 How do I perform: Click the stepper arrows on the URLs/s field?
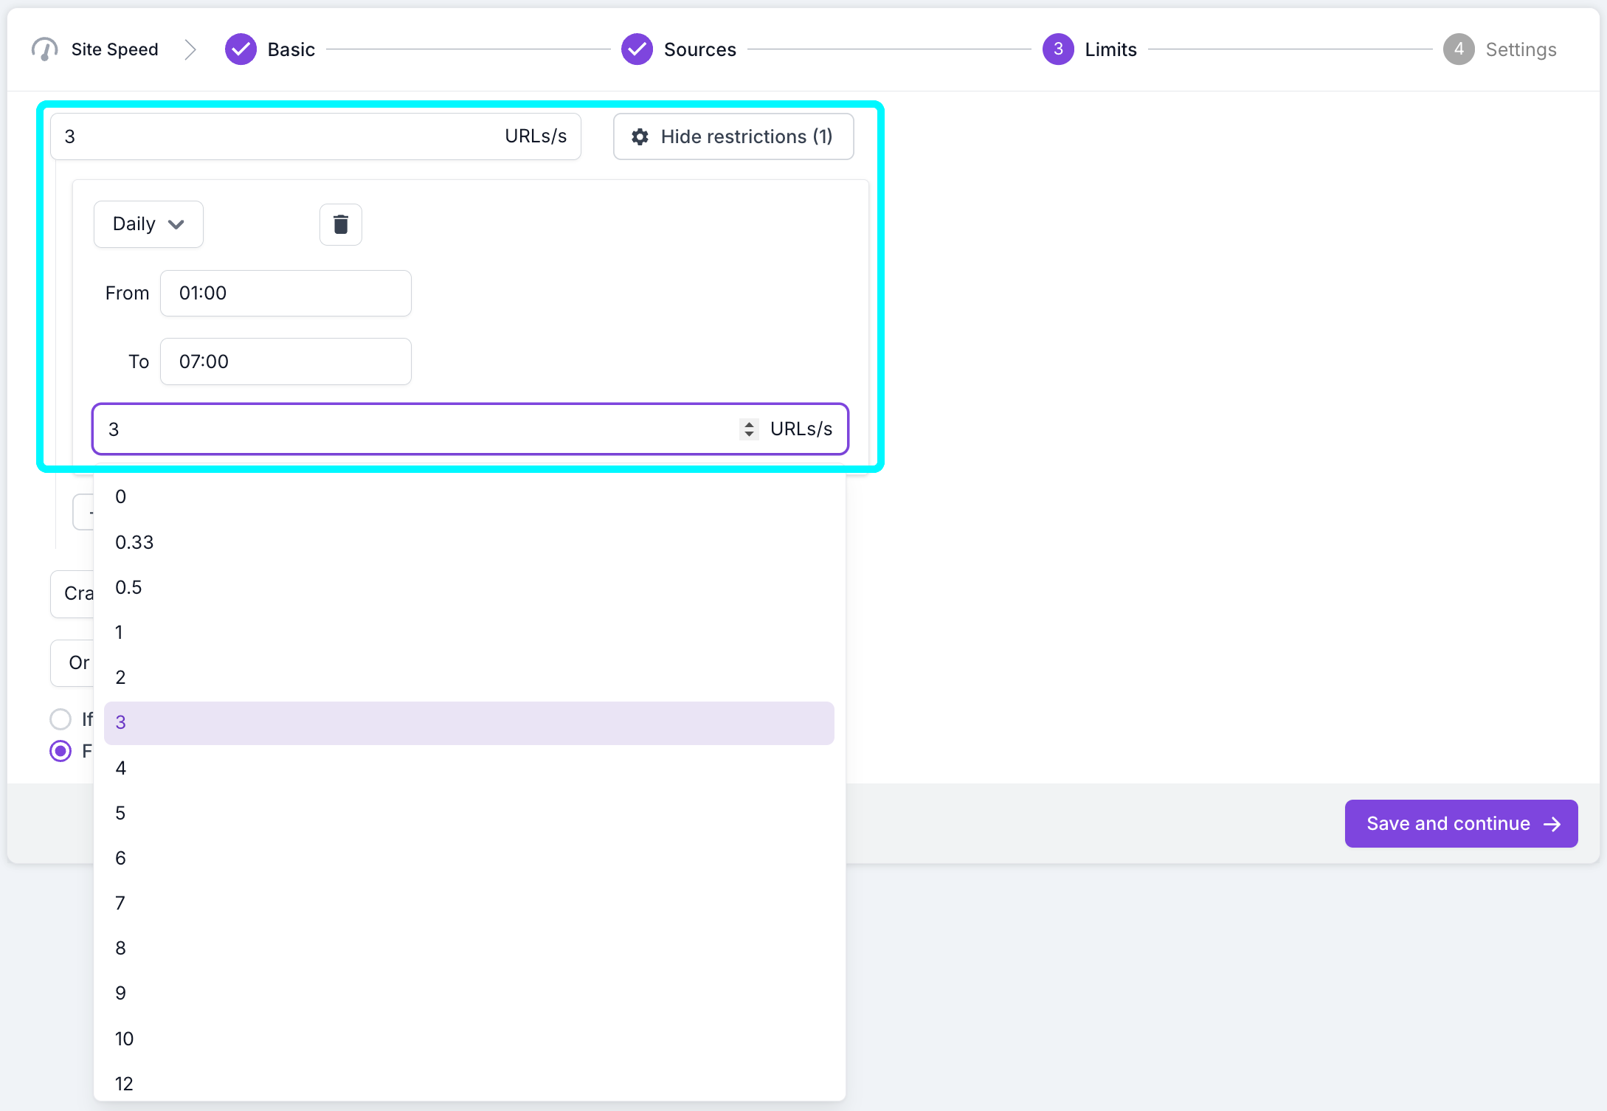tap(749, 429)
